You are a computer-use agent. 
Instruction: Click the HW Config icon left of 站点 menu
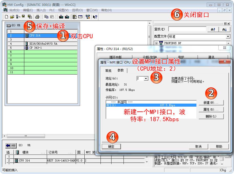click(x=5, y=10)
